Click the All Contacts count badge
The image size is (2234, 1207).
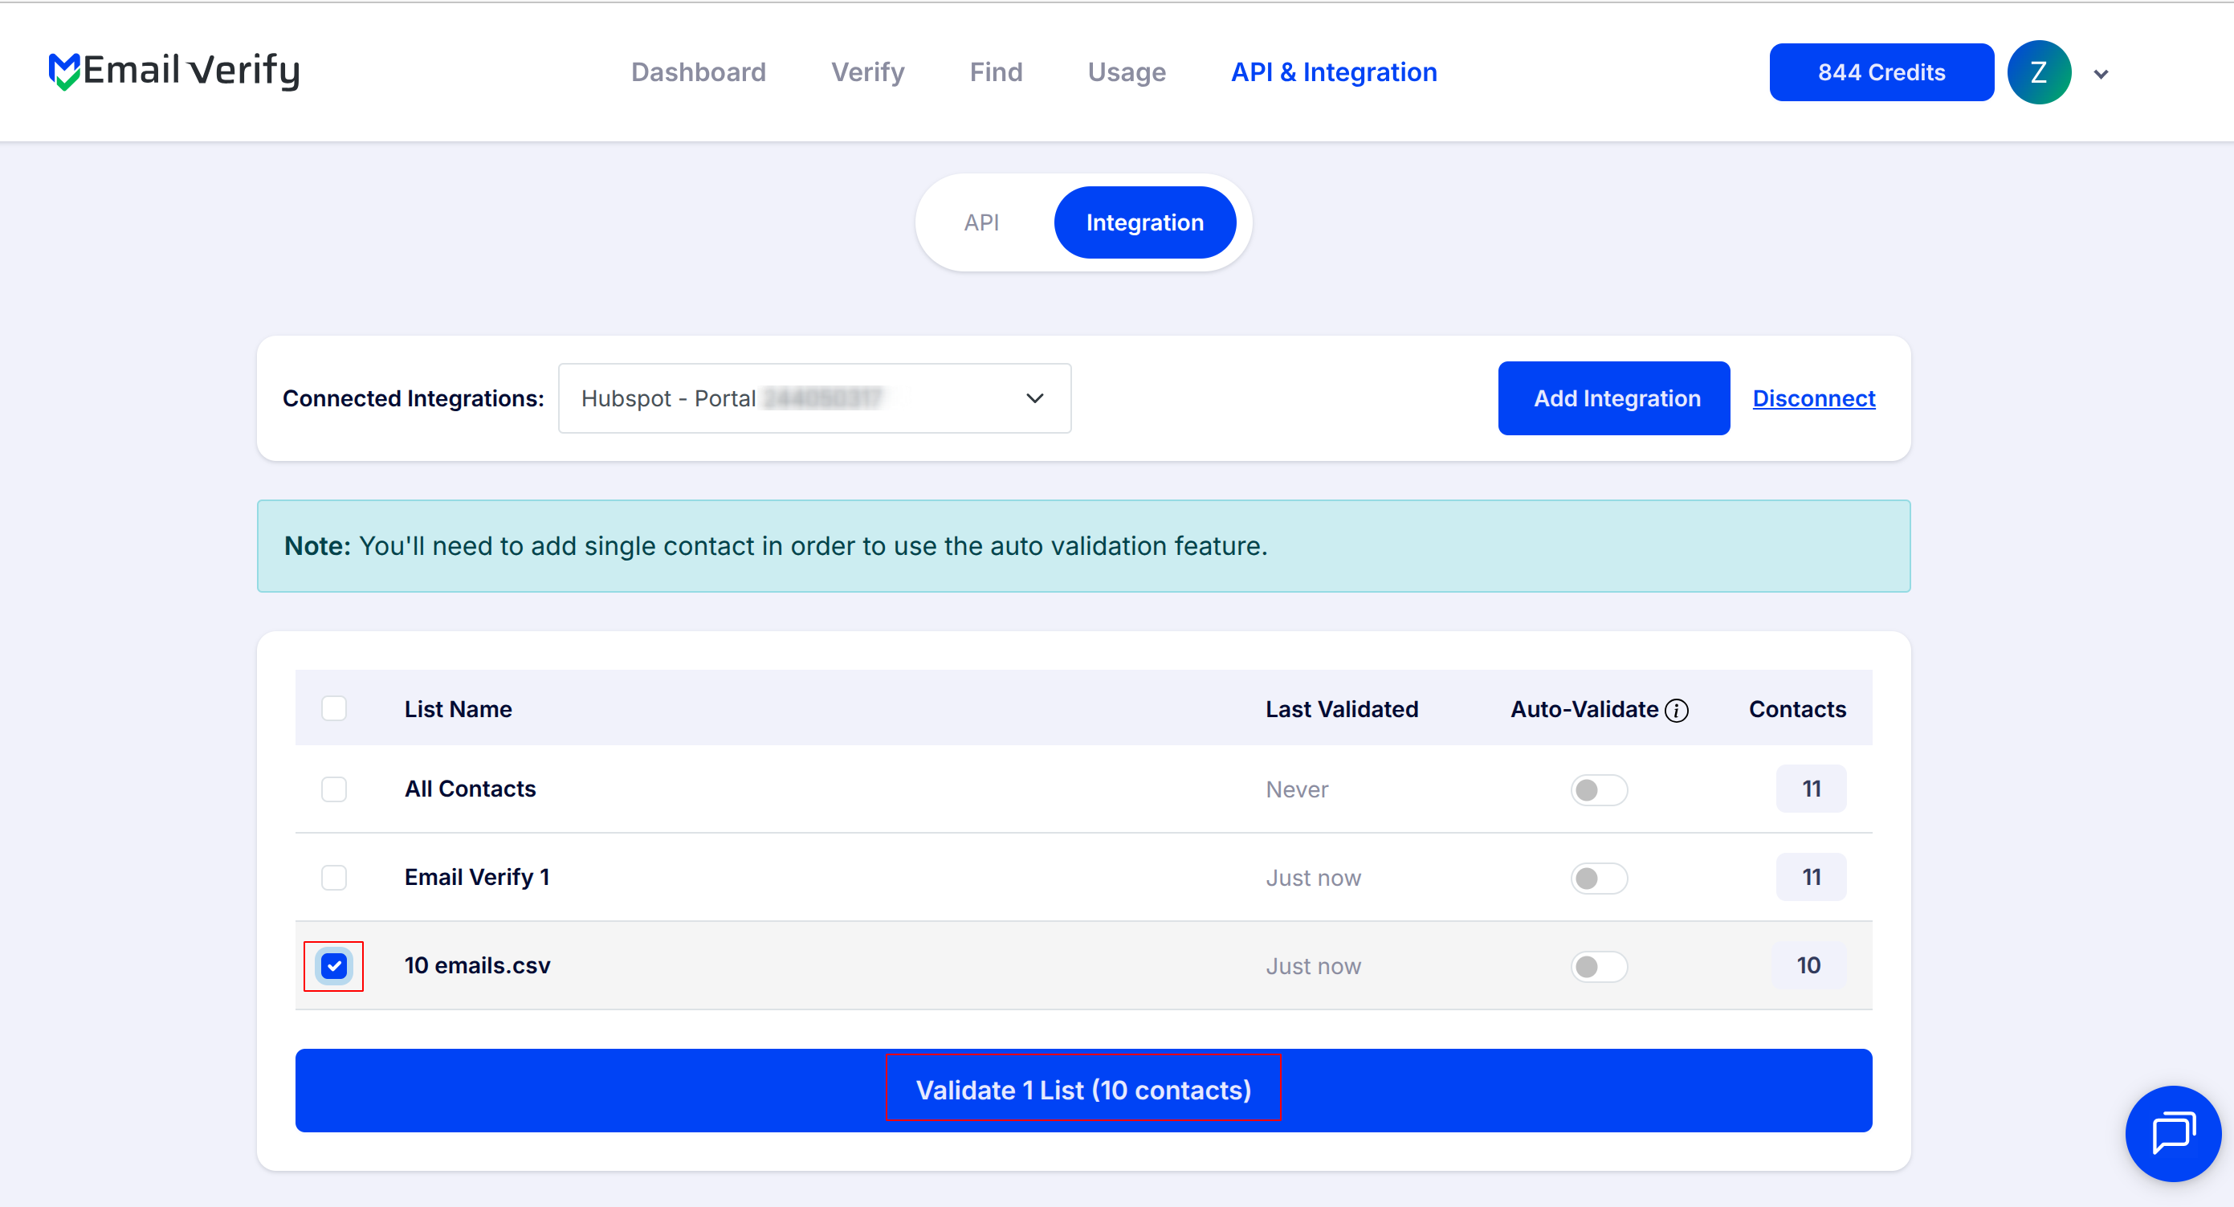coord(1811,789)
